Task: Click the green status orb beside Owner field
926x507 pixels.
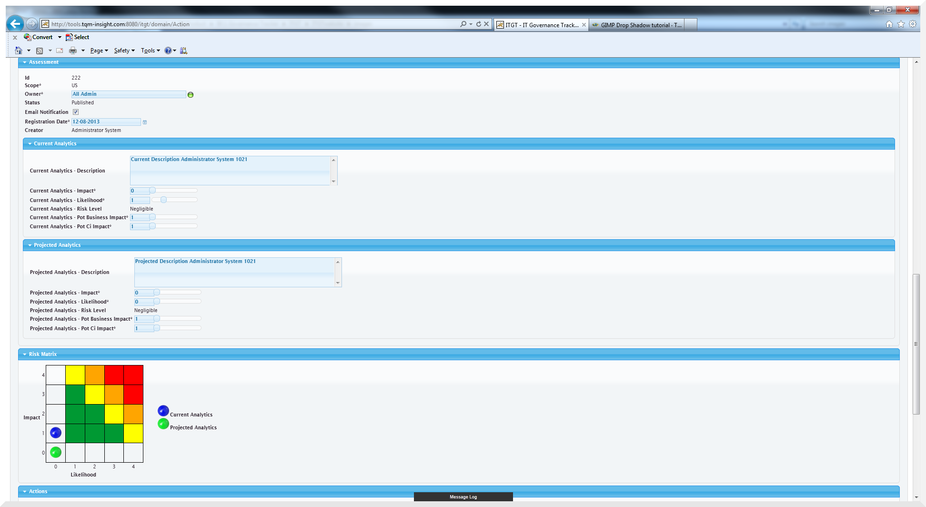Action: [191, 94]
